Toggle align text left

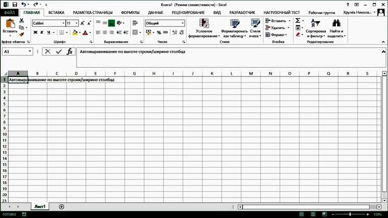98,32
